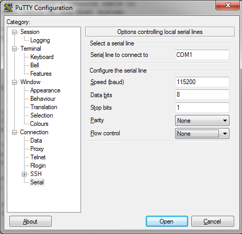This screenshot has width=242, height=234.
Task: Open the Colours settings page
Action: [39, 124]
